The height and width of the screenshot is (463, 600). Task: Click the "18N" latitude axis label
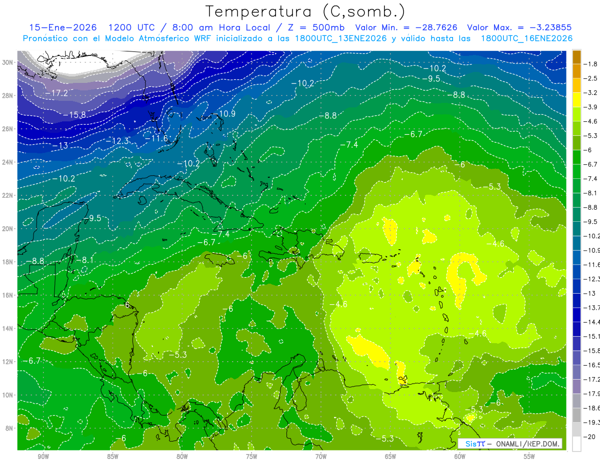(8, 262)
